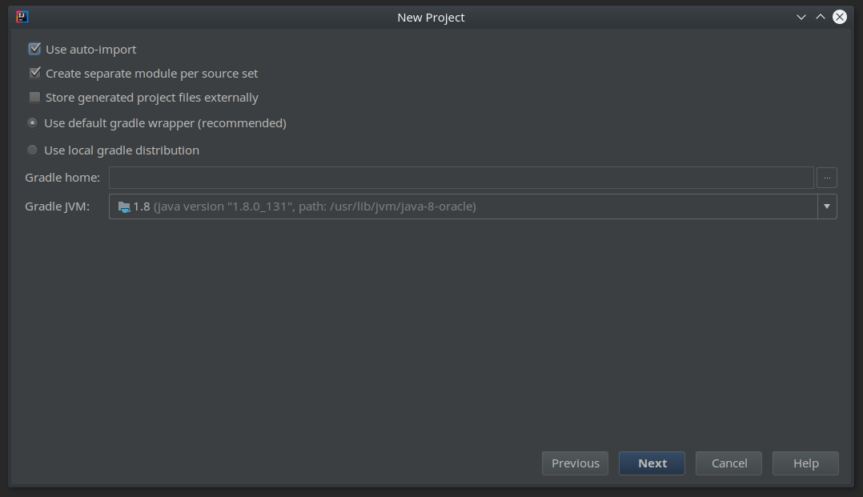863x497 pixels.
Task: Click the IntelliJ IDEA icon in title bar
Action: click(x=22, y=16)
